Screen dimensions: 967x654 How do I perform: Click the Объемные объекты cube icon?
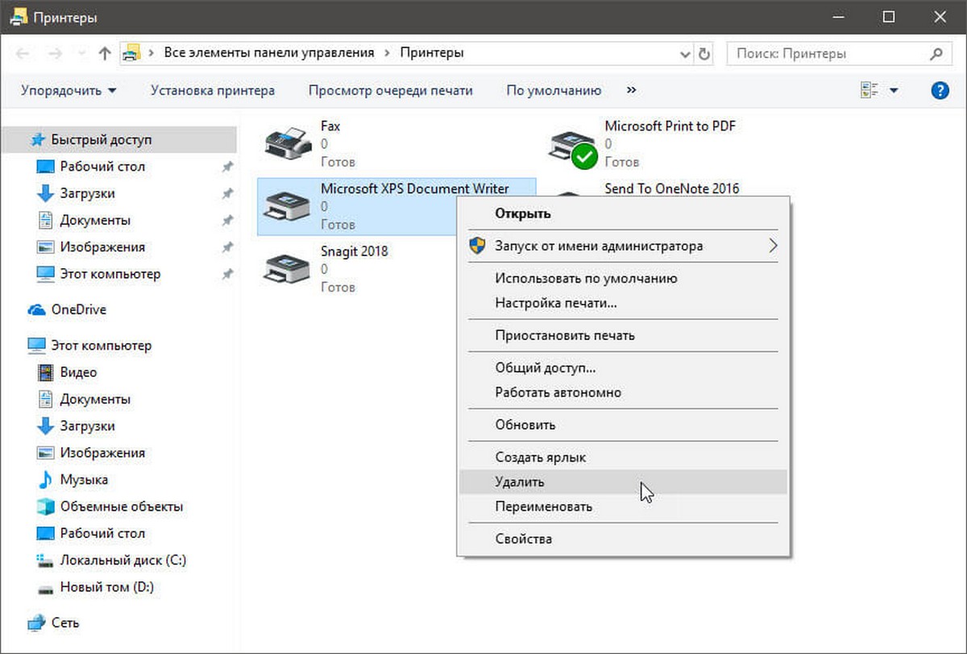click(46, 507)
